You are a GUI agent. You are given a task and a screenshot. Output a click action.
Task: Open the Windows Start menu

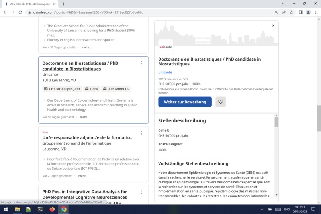pyautogui.click(x=6, y=209)
